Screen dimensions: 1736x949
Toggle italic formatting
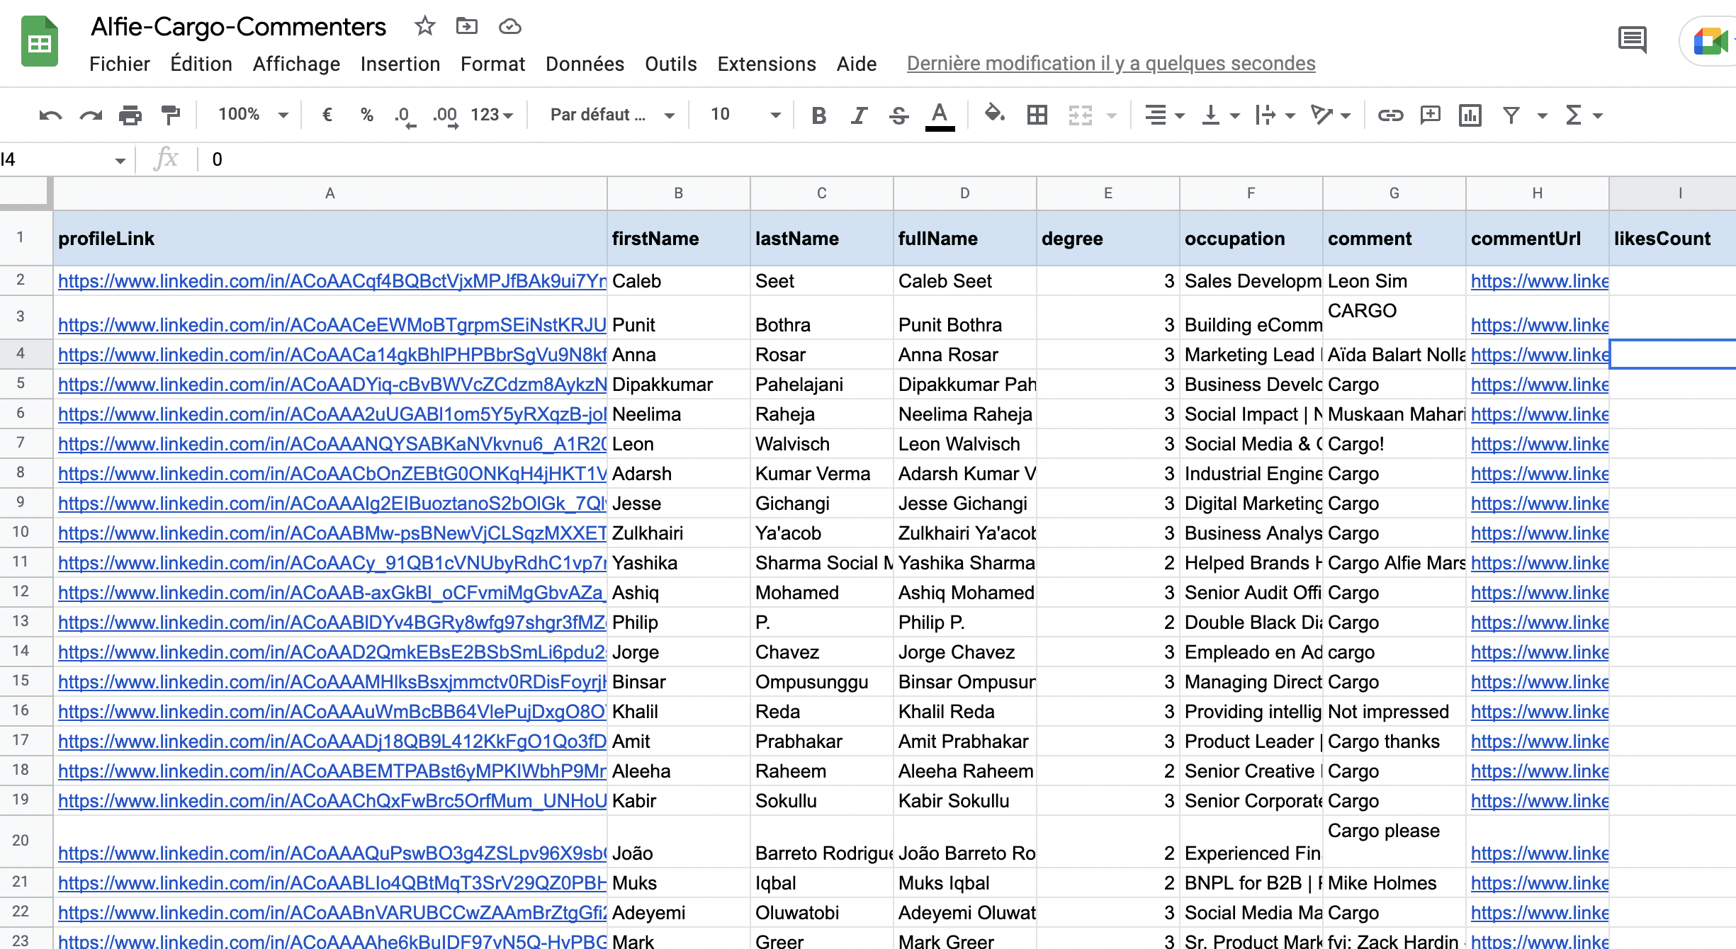click(859, 115)
